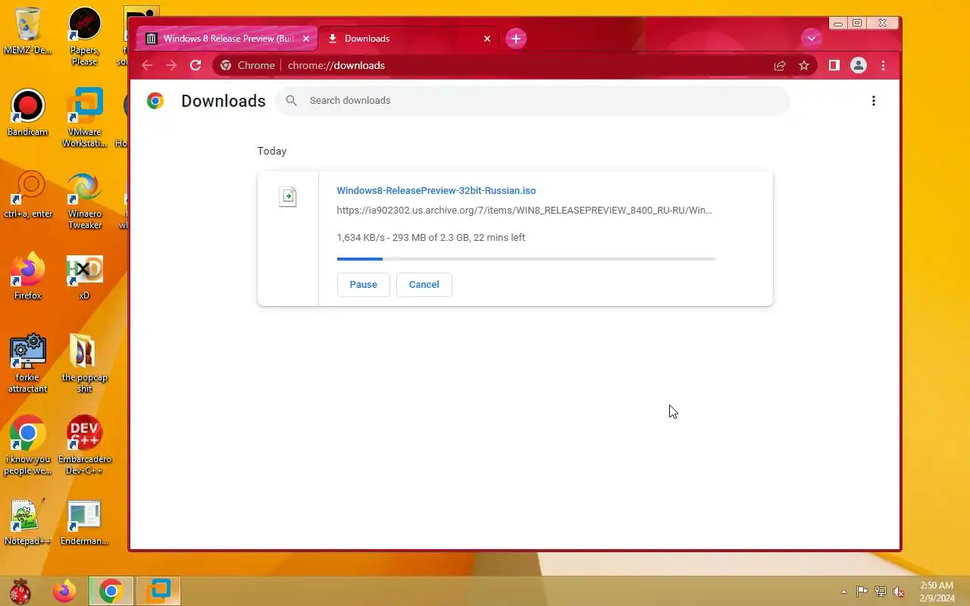Select the Firefox desktop shortcut

tap(27, 277)
